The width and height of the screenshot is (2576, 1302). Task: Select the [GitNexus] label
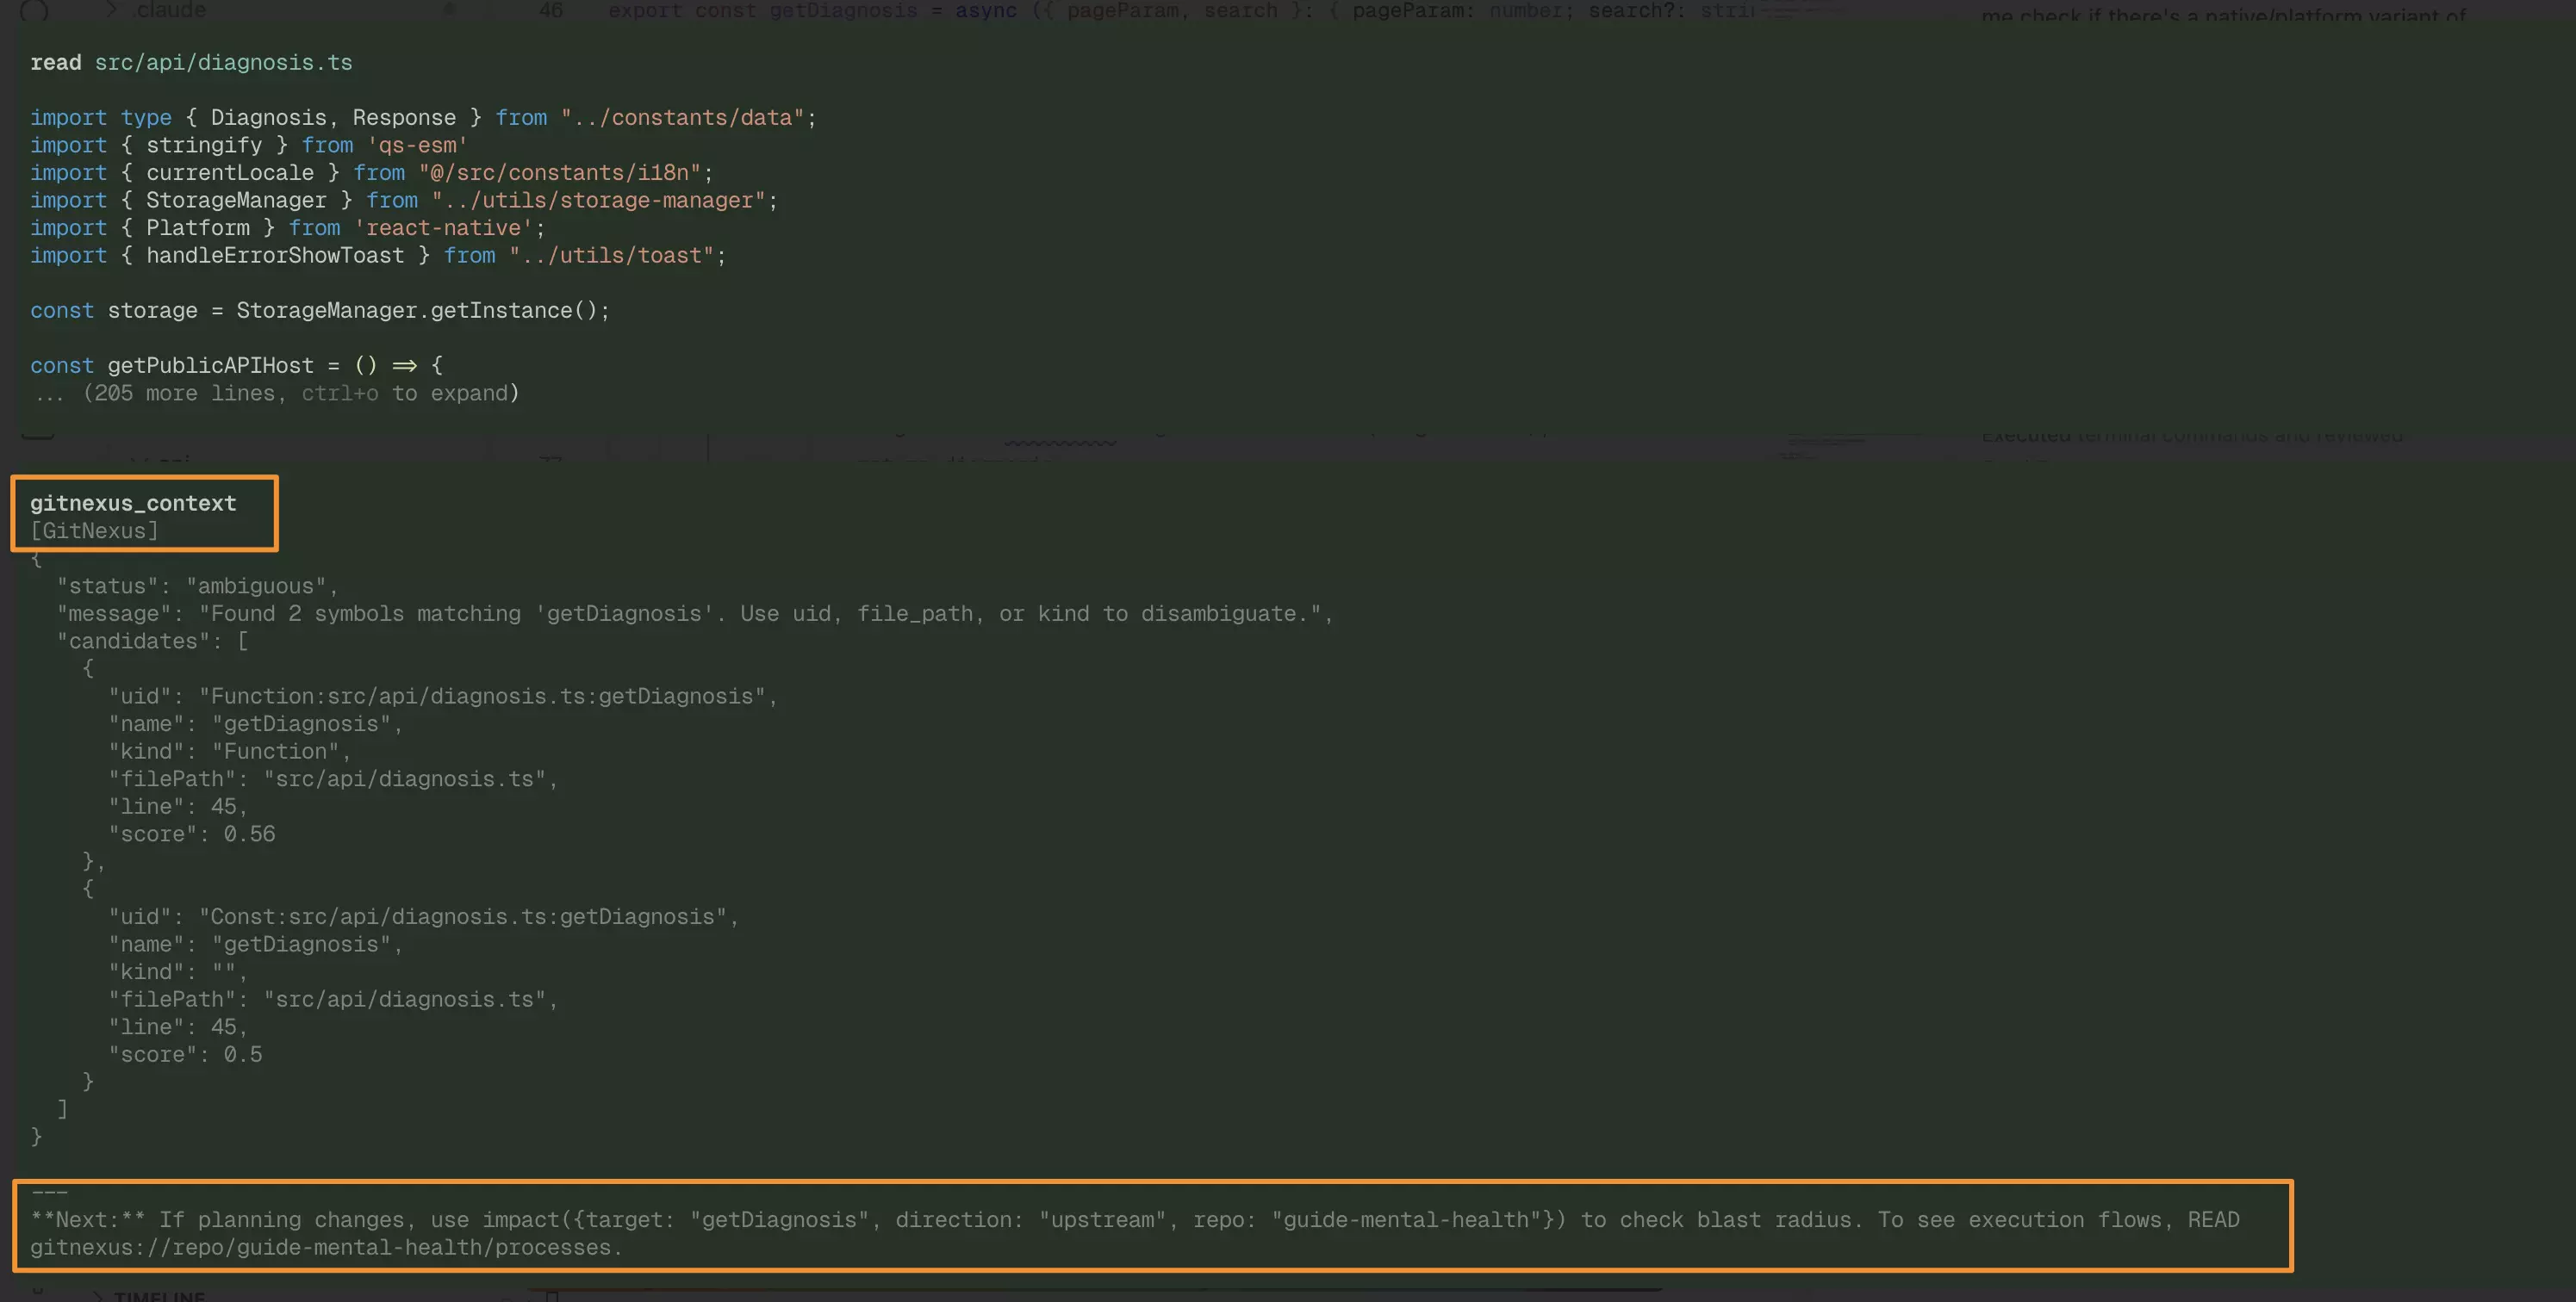pyautogui.click(x=94, y=530)
